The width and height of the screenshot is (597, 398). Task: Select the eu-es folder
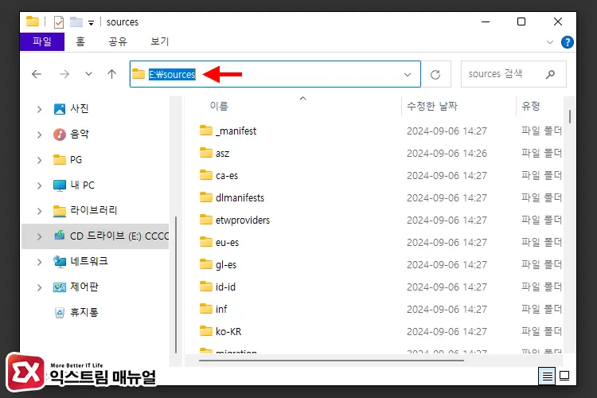(227, 243)
